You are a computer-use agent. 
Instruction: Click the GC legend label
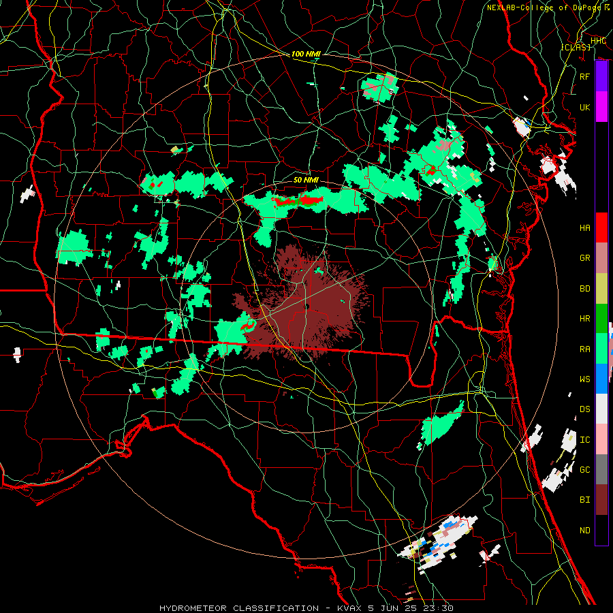click(x=585, y=470)
